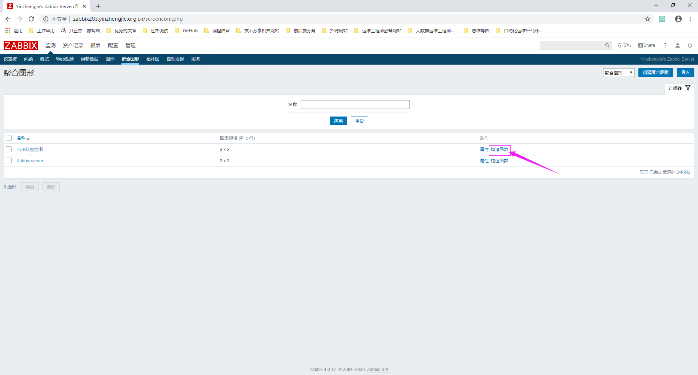The image size is (698, 375).
Task: Open the 思维导图 bookmark folder
Action: coord(477,30)
